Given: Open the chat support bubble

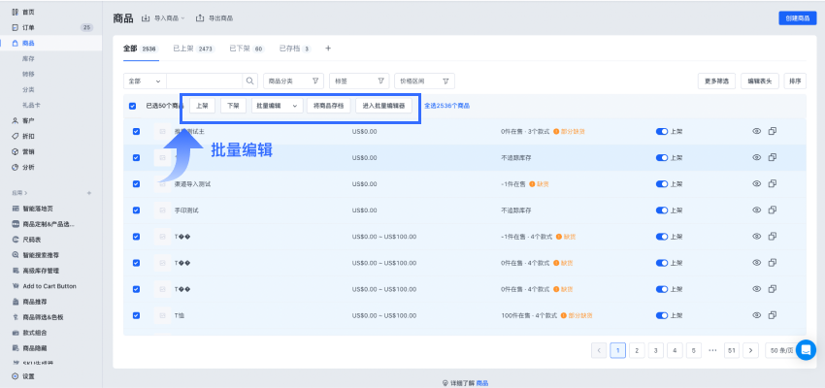Looking at the screenshot, I should [806, 349].
